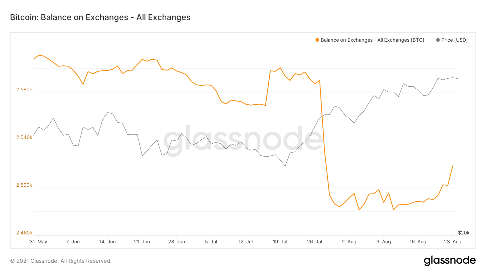Click the chart title Bitcoin: Balance on Exchanges
486x273 pixels.
click(x=100, y=17)
